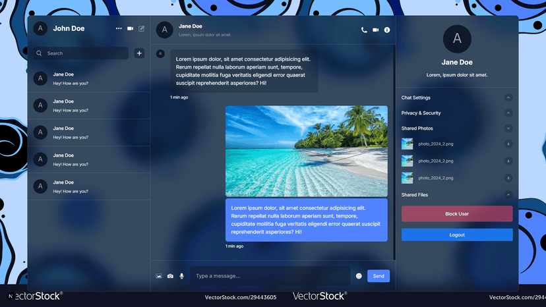This screenshot has height=307, width=546.
Task: Click the video icon in John Doe header
Action: 130,28
